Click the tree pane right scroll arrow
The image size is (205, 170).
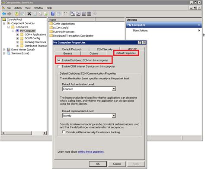coord(45,133)
